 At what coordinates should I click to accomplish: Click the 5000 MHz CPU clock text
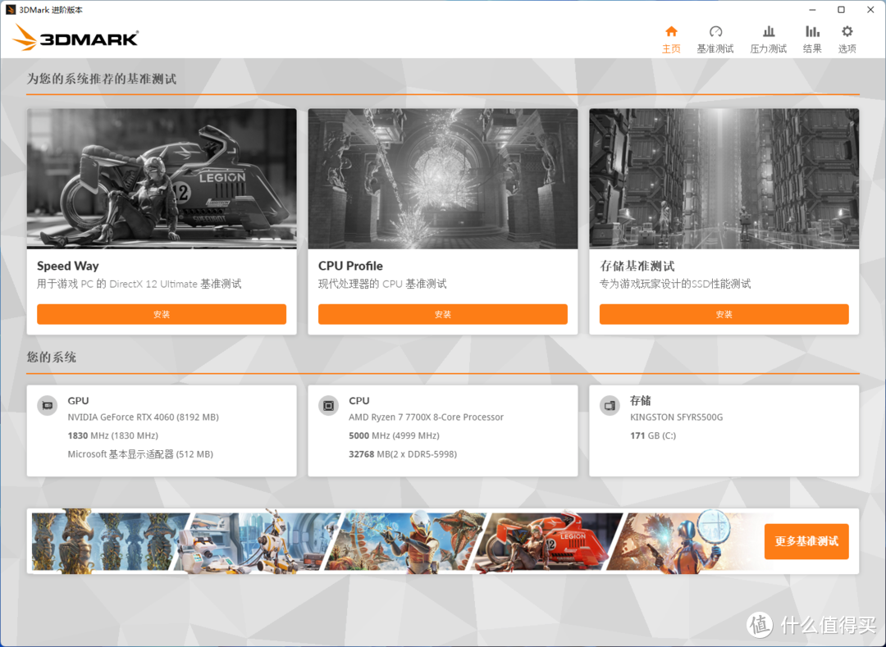coord(394,435)
